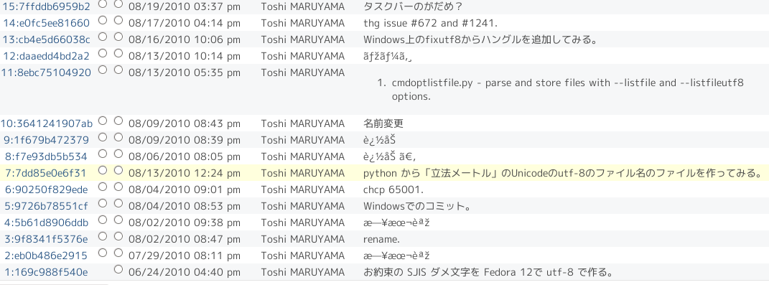Screen dimensions: 769x285
Task: Select the only radio button for revision 1
Action: [118, 269]
